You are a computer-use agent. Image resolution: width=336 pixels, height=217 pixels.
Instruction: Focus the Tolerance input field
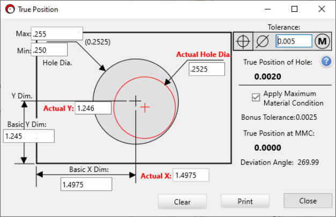point(294,41)
